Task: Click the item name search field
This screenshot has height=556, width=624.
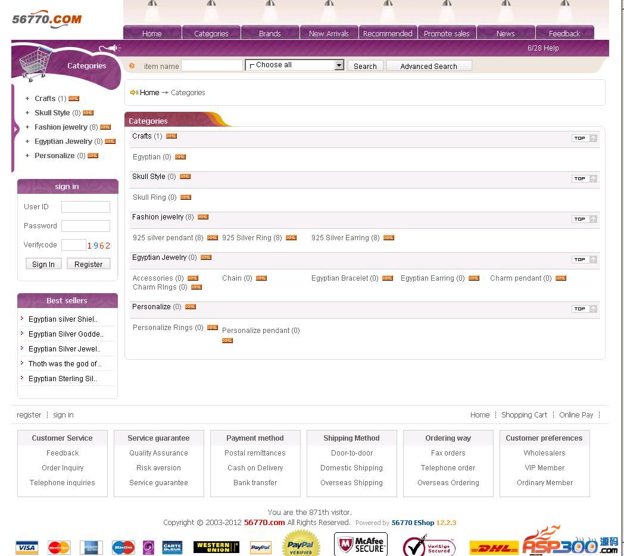Action: tap(212, 65)
